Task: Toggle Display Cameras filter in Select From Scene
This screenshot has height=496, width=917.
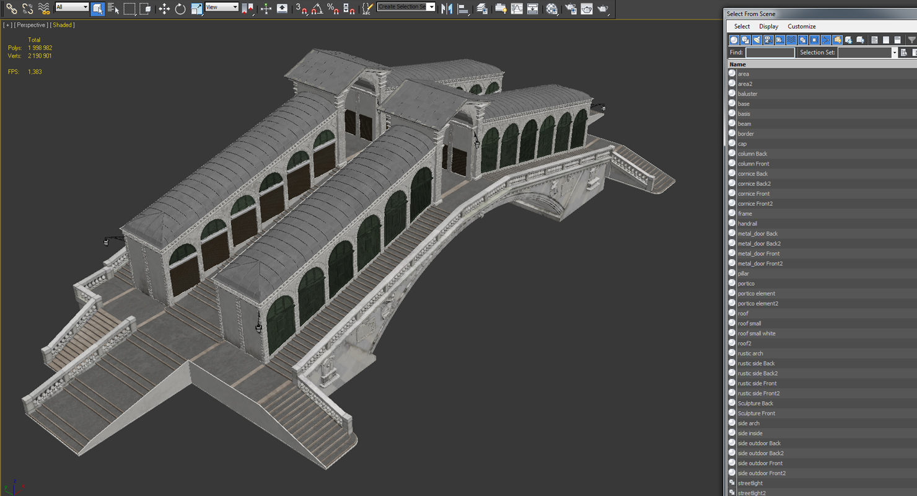Action: (768, 40)
